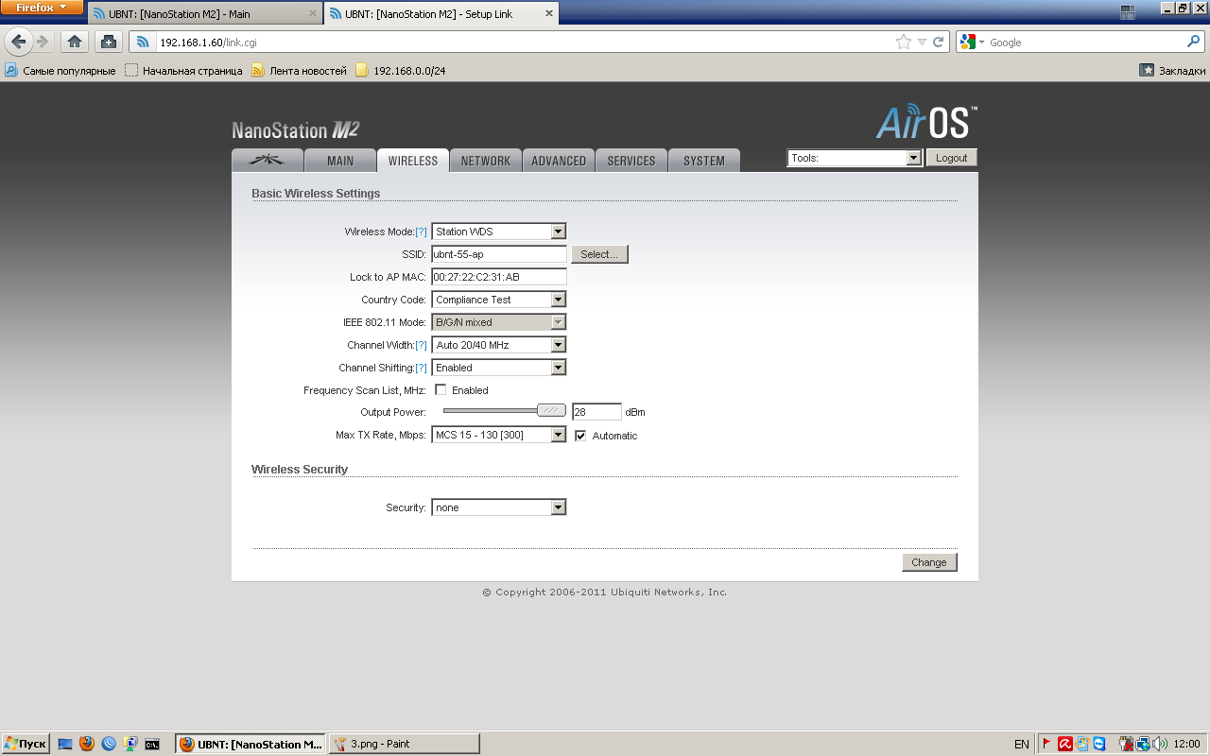The image size is (1210, 756).
Task: Click the magnifier icon in the Google search box
Action: click(x=1193, y=42)
